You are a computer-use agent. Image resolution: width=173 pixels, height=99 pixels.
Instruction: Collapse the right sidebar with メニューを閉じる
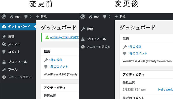click(x=96, y=47)
